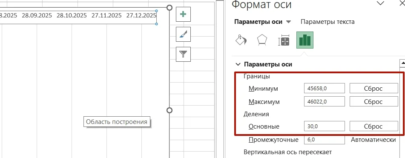Viewport: 405px width, 158px height.
Task: Reset the Минимум bound with Сброс
Action: pos(374,88)
